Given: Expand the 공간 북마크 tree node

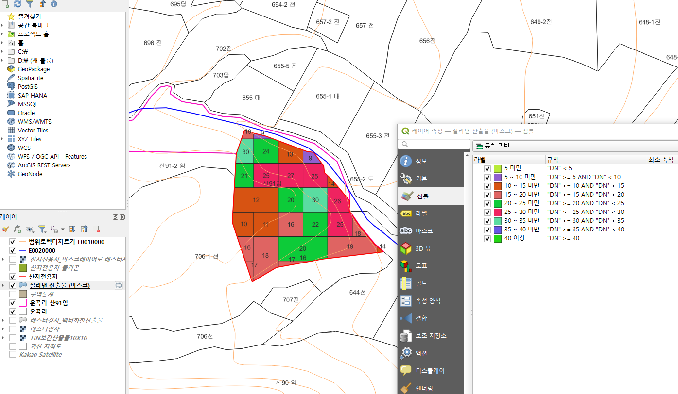Looking at the screenshot, I should tap(2, 25).
